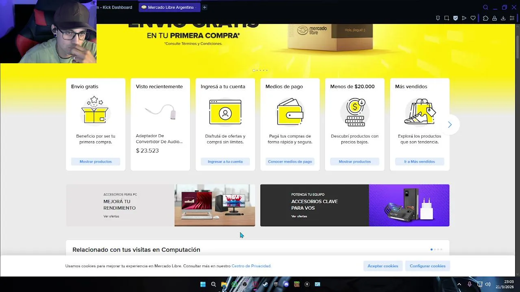Open the easy setup sliders icon

(x=512, y=18)
